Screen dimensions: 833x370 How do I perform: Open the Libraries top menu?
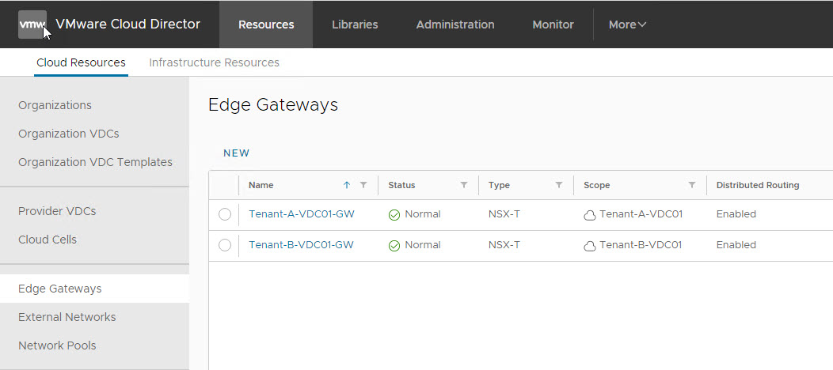click(355, 25)
